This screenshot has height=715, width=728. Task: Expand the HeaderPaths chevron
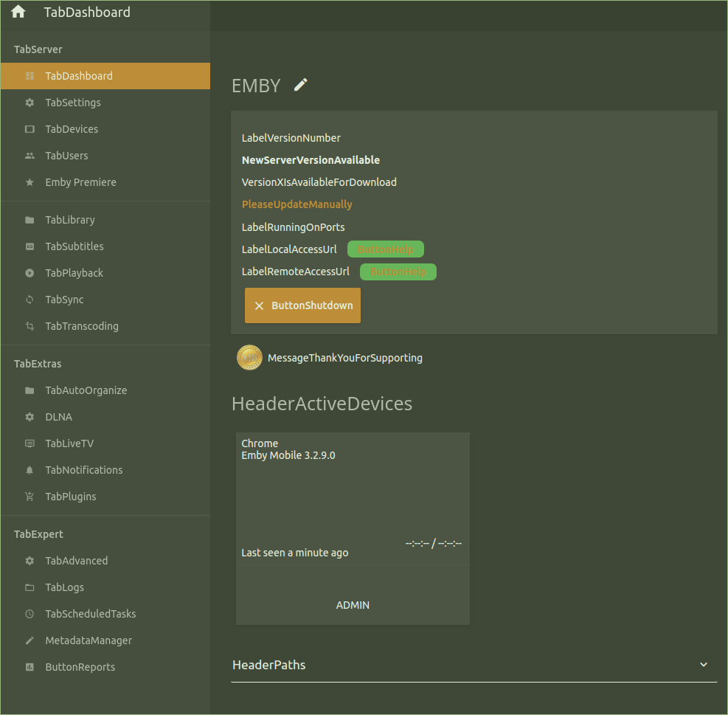(x=704, y=665)
